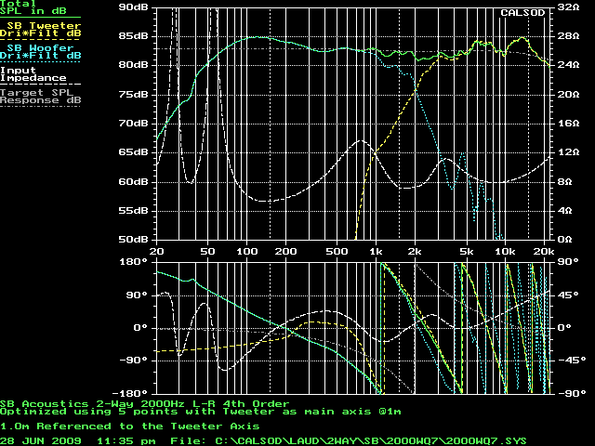Image resolution: width=595 pixels, height=446 pixels.
Task: Click the Target SPL Response dB legend
Action: (x=40, y=96)
